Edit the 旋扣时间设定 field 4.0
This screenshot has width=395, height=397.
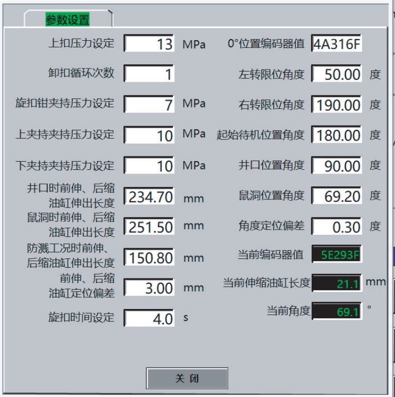coord(149,318)
